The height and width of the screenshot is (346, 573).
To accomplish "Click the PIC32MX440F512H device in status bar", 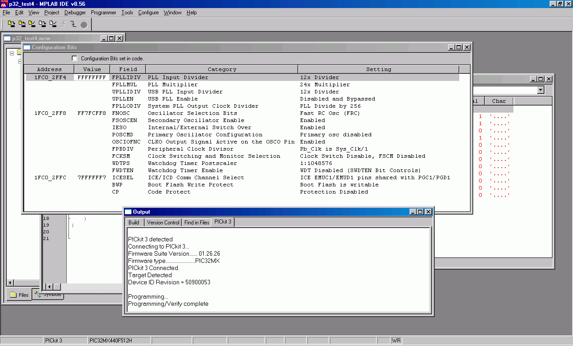I will coord(119,341).
